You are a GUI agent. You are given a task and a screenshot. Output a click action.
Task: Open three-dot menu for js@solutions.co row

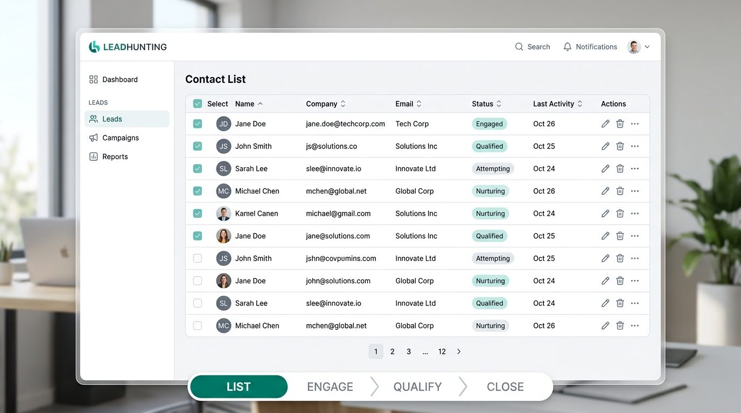click(x=635, y=146)
